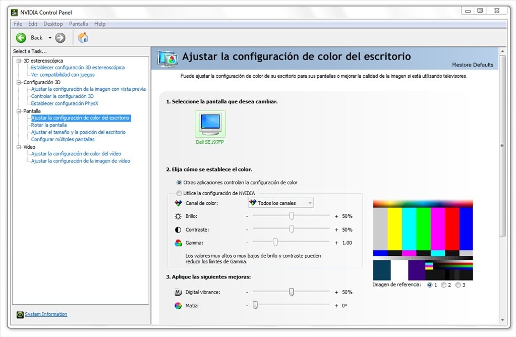Click the Forward arrow icon in toolbar
Image resolution: width=516 pixels, height=337 pixels.
pyautogui.click(x=60, y=38)
